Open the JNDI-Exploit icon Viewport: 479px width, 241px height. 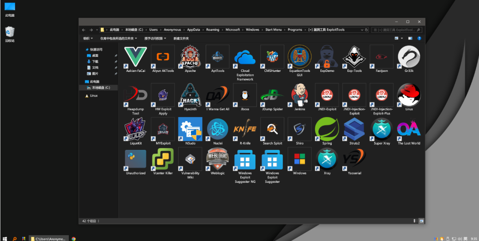327,95
